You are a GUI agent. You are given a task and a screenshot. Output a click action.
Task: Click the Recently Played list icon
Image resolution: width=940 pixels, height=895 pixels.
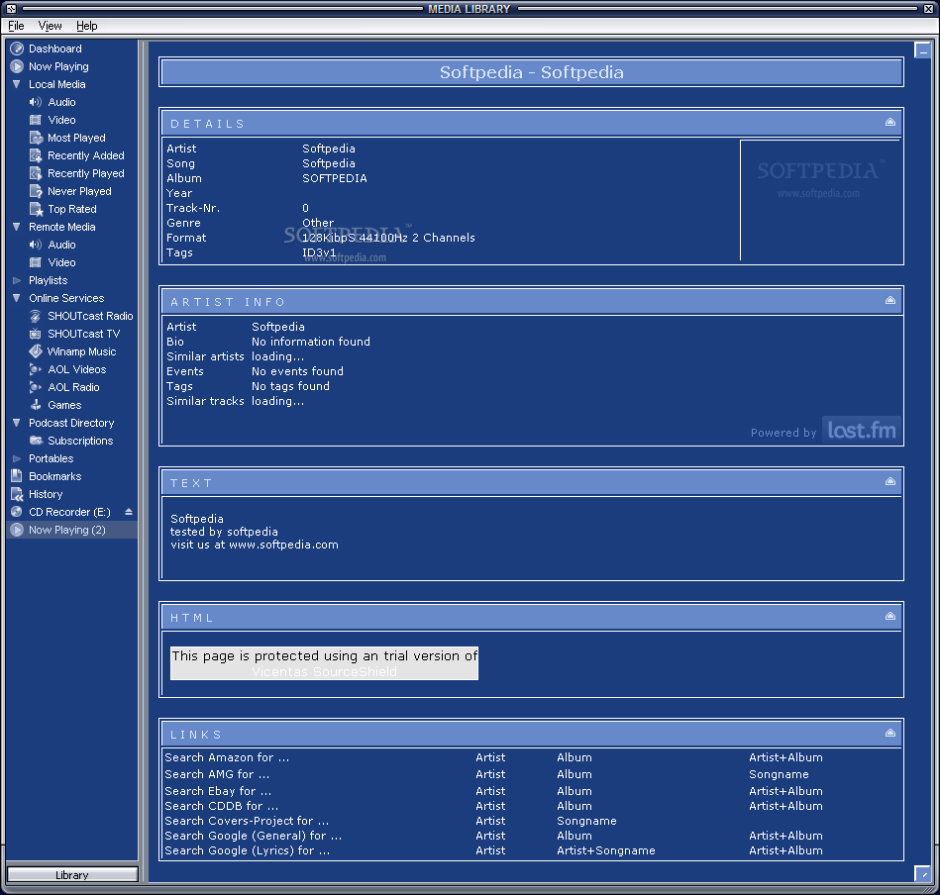pyautogui.click(x=36, y=173)
